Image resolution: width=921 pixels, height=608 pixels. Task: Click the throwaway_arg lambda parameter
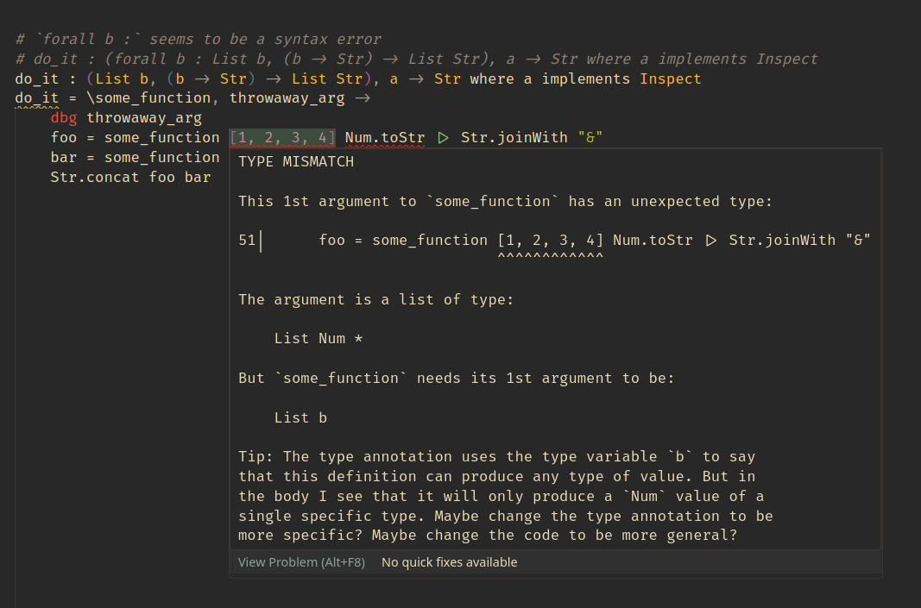(287, 98)
